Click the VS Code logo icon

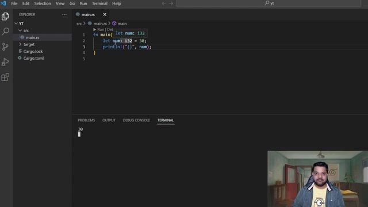coord(3,3)
